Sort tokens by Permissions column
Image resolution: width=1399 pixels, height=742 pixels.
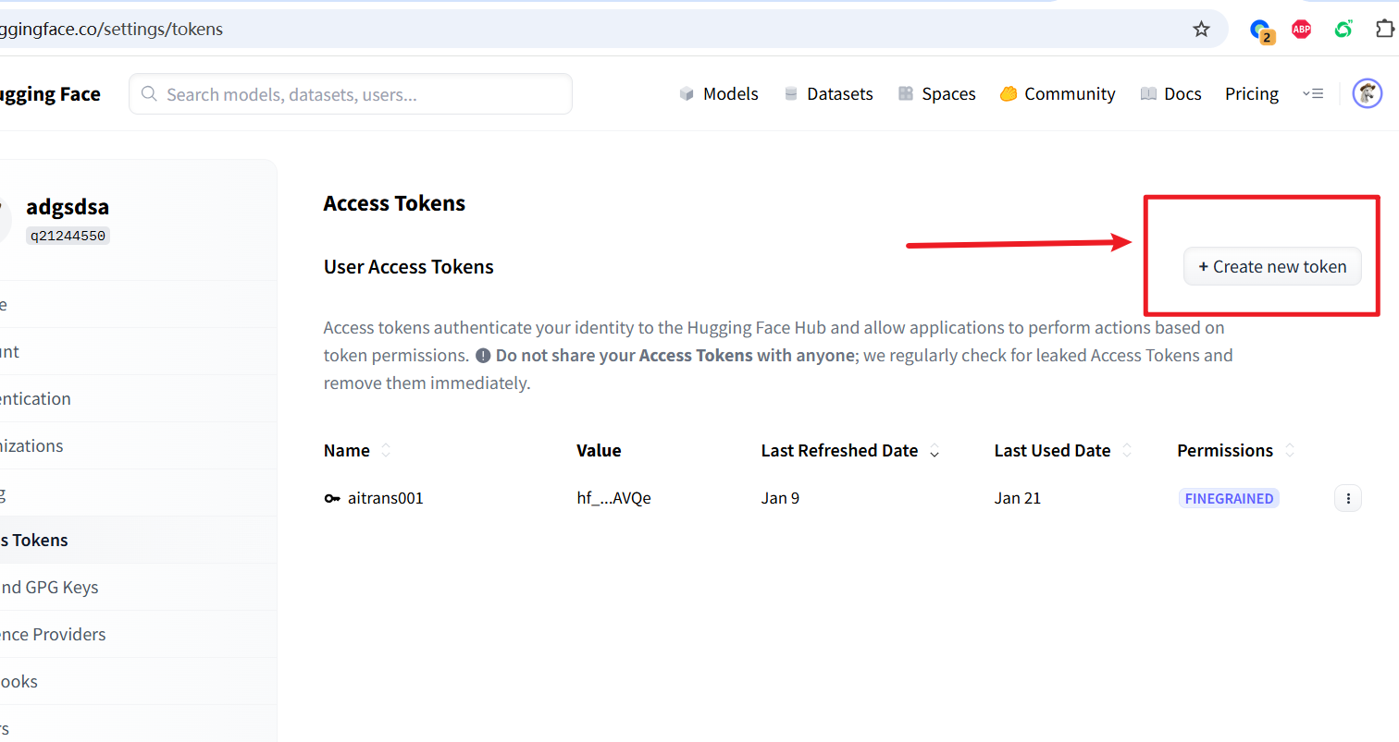point(1290,451)
